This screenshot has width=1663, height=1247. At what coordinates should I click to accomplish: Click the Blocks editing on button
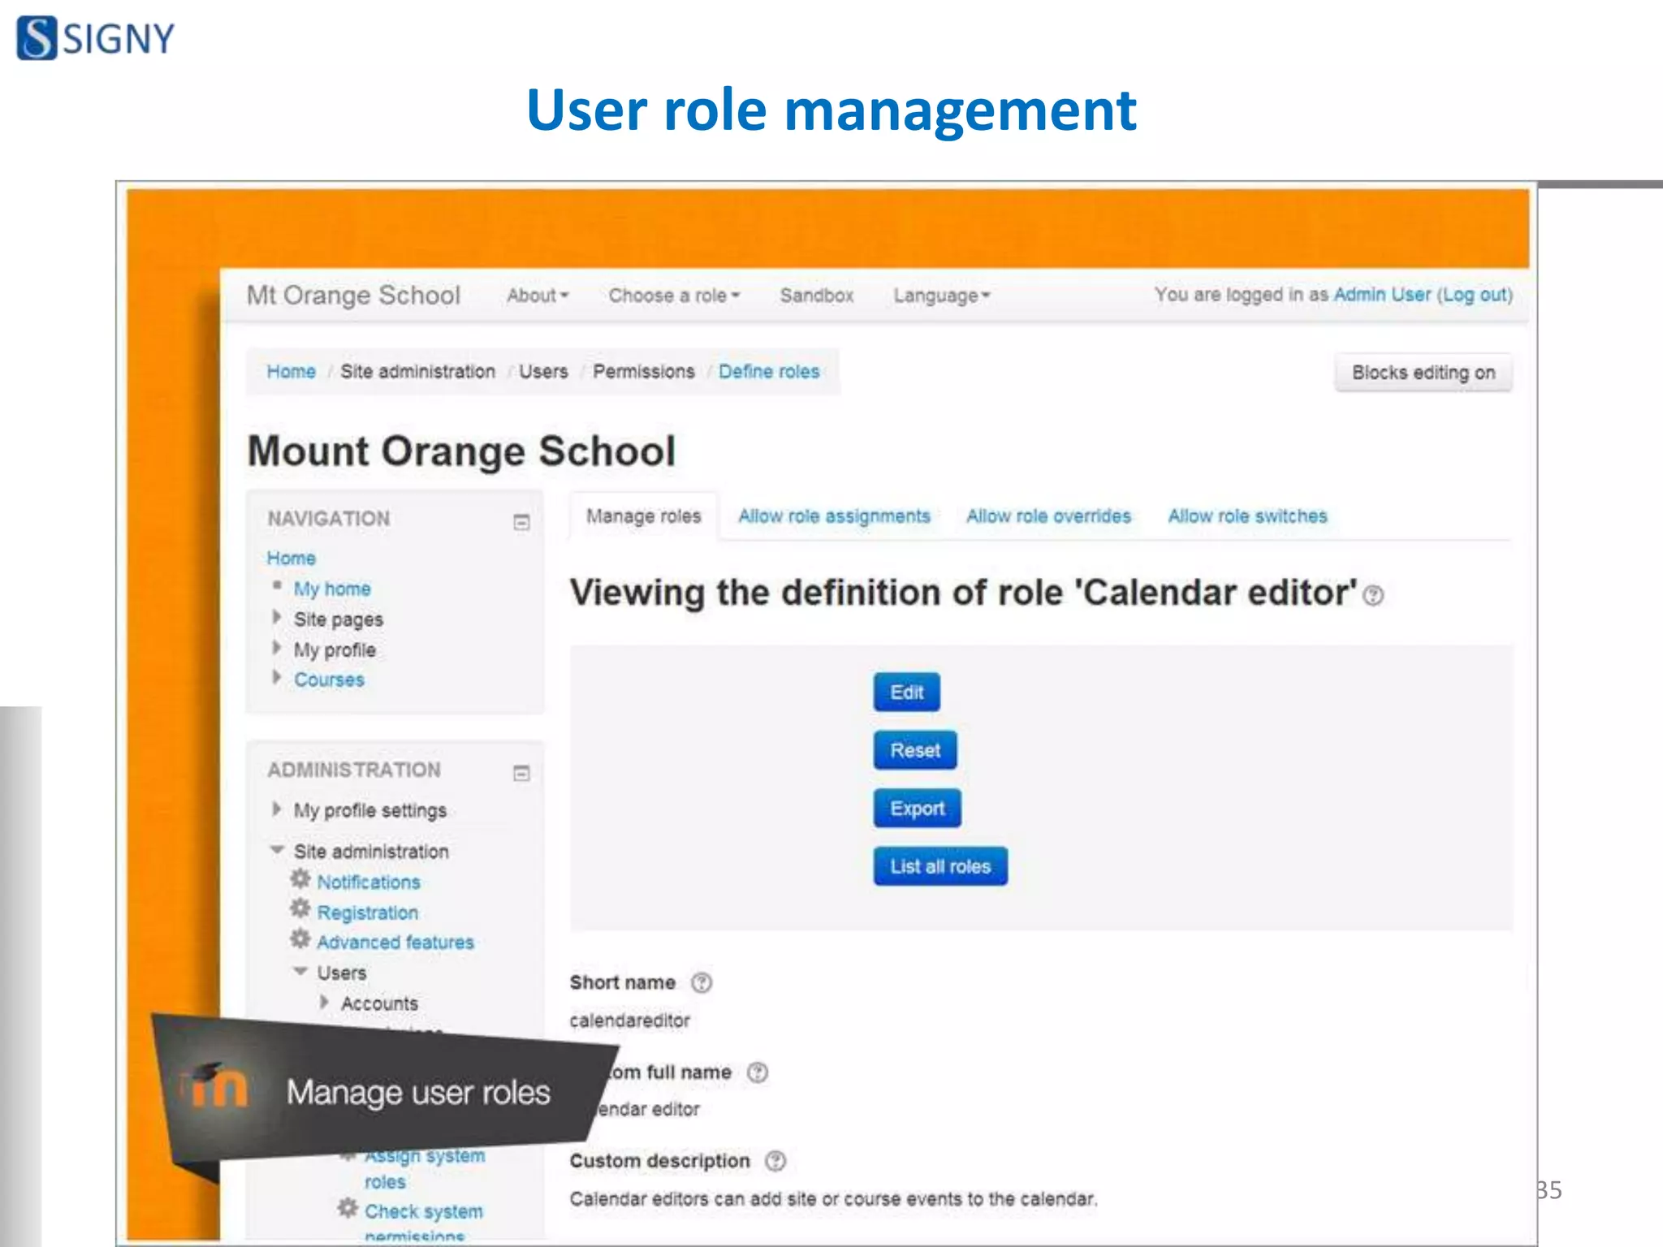(1423, 373)
